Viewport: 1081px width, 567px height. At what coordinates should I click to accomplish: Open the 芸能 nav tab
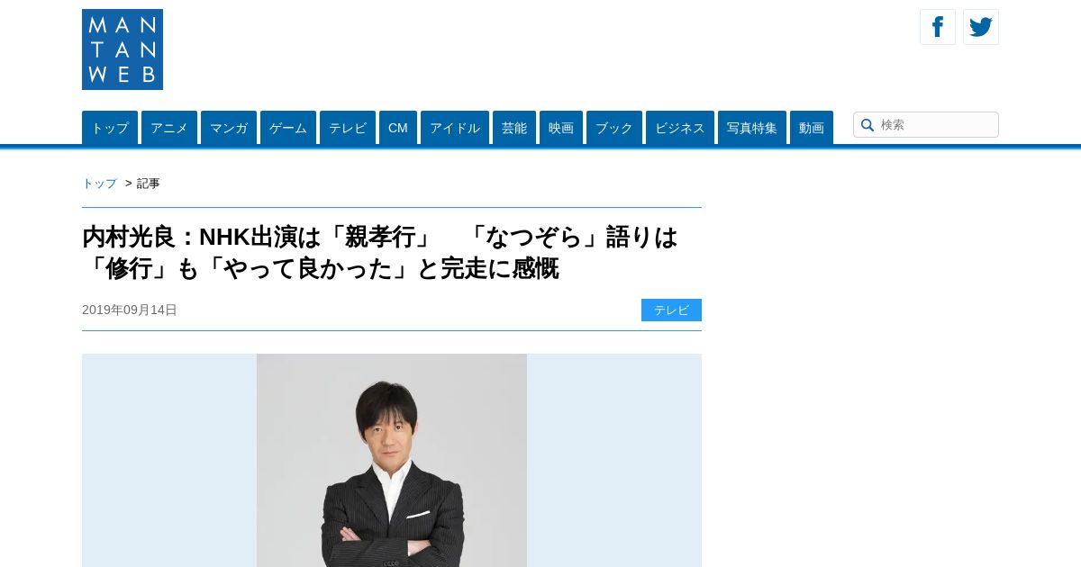pyautogui.click(x=514, y=128)
